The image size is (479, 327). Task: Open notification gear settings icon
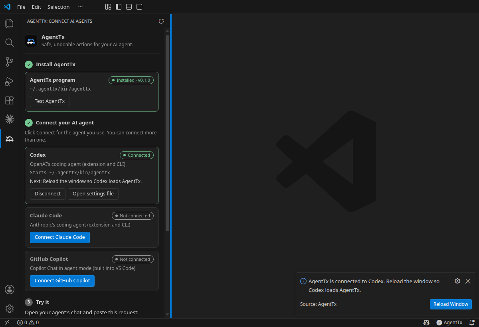coord(457,281)
